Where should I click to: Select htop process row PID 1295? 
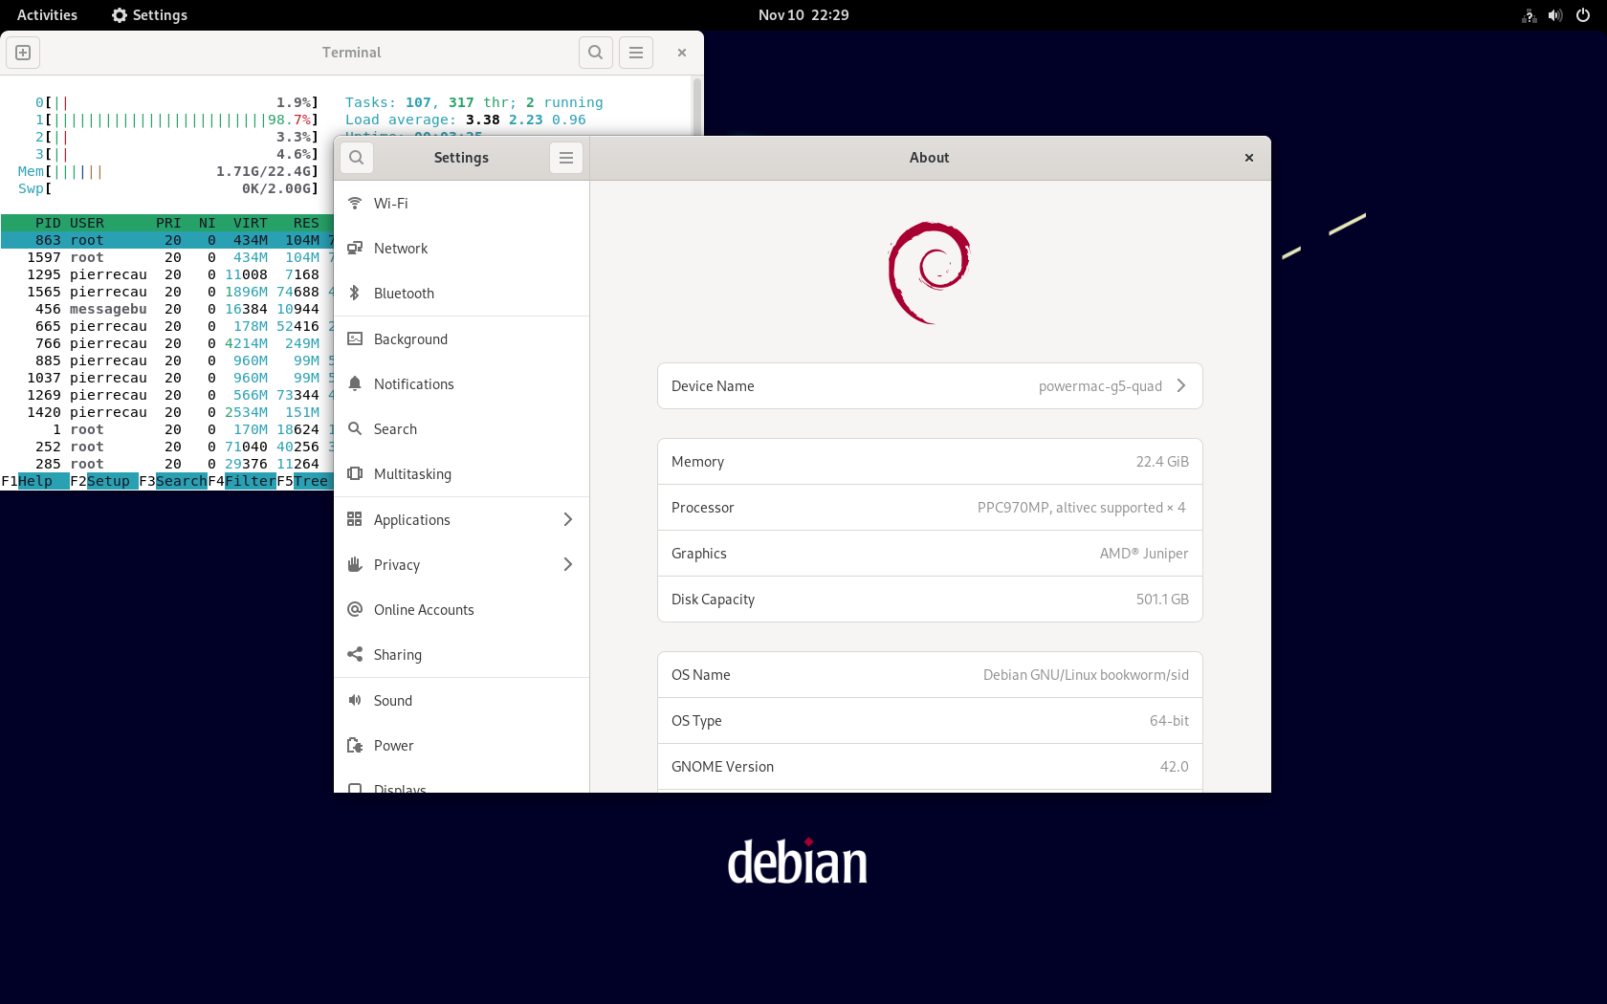coord(167,274)
